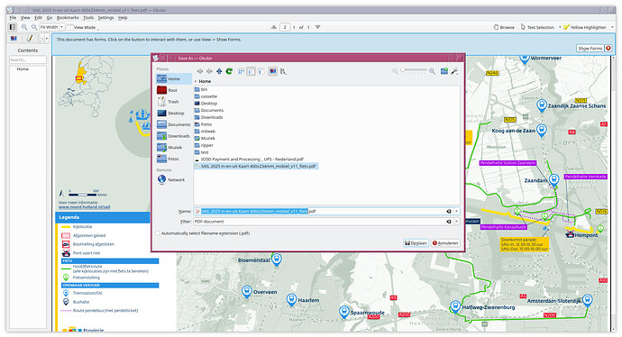
Task: Select Home in Places panel
Action: [174, 79]
